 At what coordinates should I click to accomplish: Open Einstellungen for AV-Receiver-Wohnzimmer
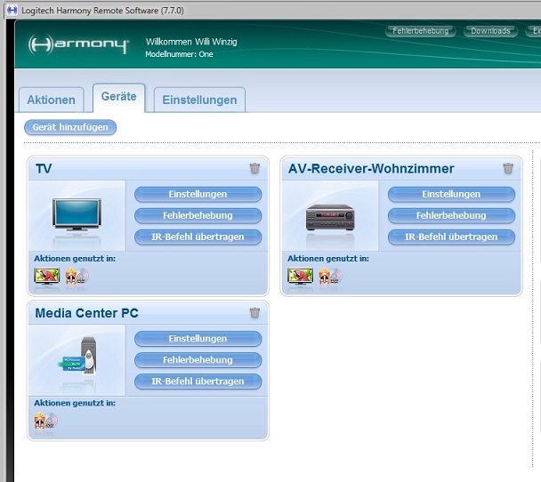coord(451,195)
